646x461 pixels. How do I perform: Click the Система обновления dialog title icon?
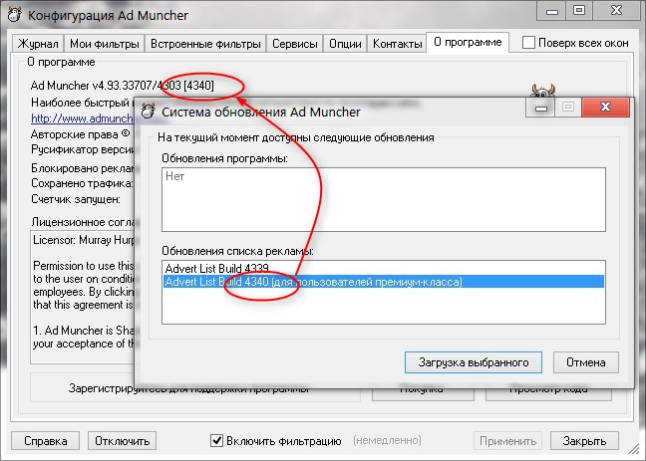[x=149, y=112]
